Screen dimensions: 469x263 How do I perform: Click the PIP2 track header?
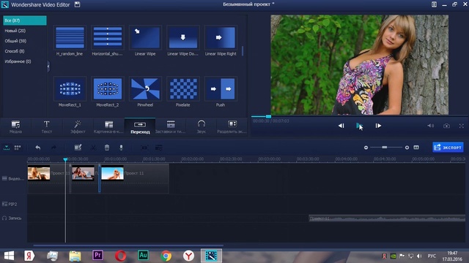[x=10, y=205]
